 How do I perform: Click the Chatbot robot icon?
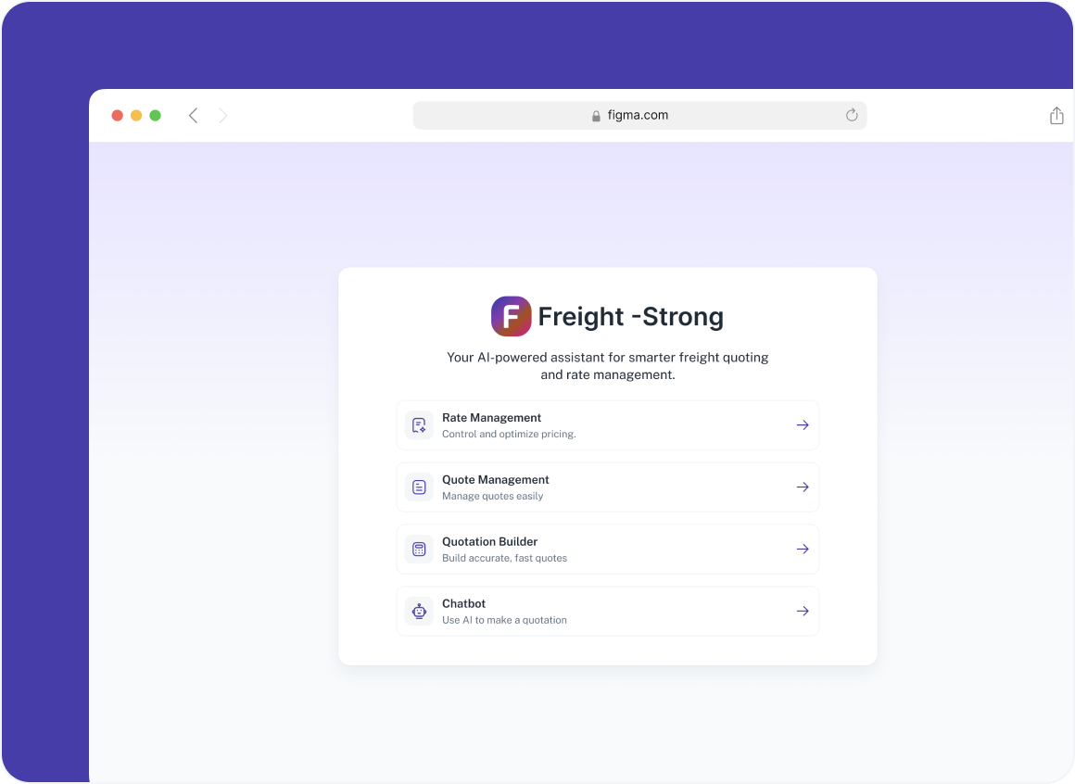(419, 612)
